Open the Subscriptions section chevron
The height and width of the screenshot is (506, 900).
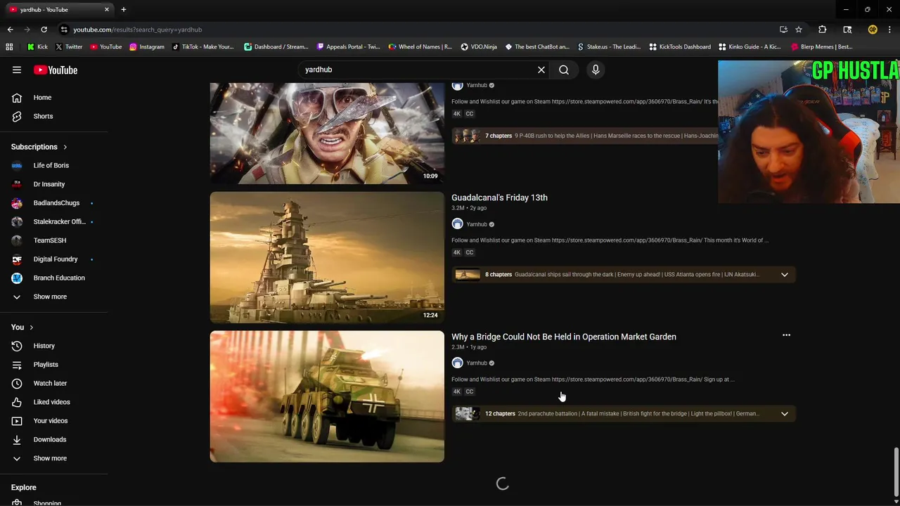pos(65,147)
